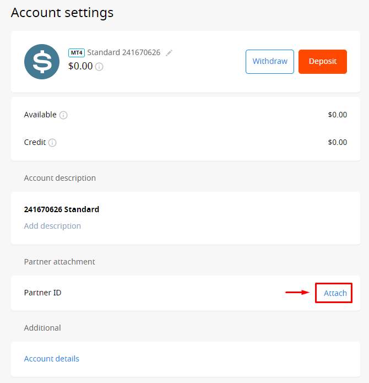Viewport: 369px width, 383px height.
Task: Click the Partner ID label
Action: point(43,293)
